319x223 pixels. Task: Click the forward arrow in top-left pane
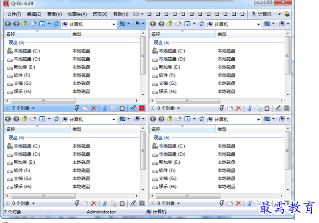(x=16, y=24)
